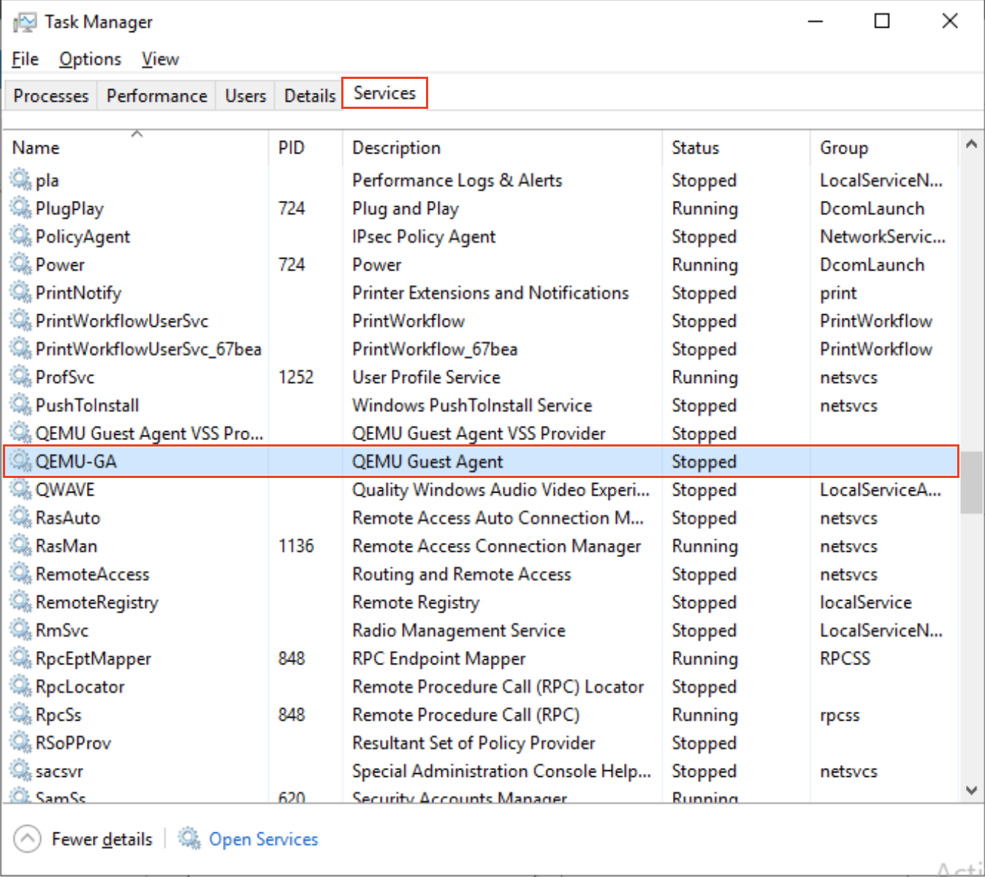The height and width of the screenshot is (877, 985).
Task: Click the gear icon next to ProfSvc
Action: 20,376
